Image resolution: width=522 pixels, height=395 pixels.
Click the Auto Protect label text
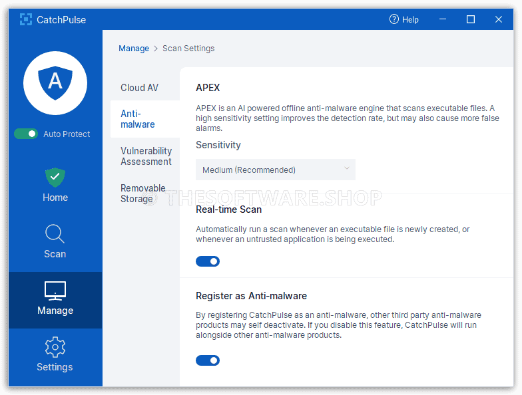click(x=67, y=134)
